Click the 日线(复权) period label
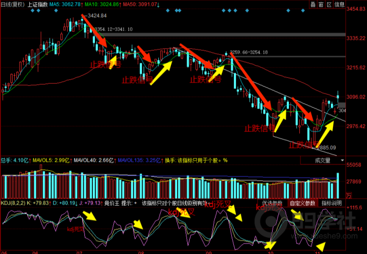 13,4
